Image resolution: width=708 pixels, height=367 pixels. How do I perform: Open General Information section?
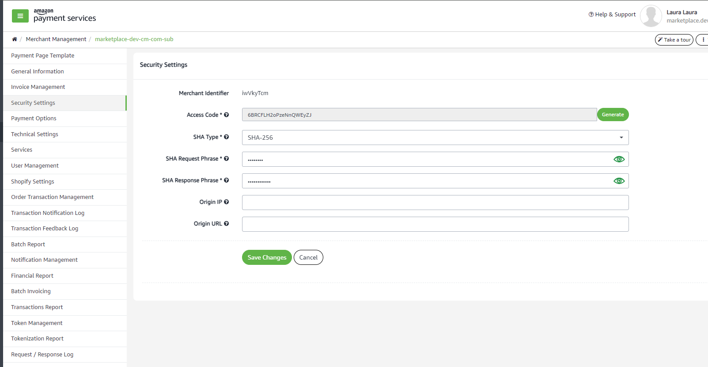point(65,72)
